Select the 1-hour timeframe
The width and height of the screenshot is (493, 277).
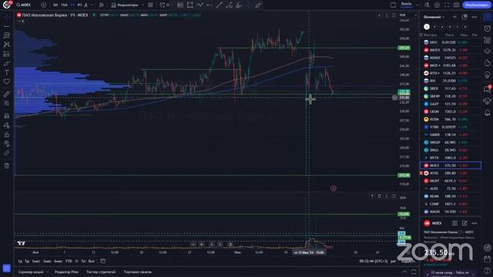(72, 5)
